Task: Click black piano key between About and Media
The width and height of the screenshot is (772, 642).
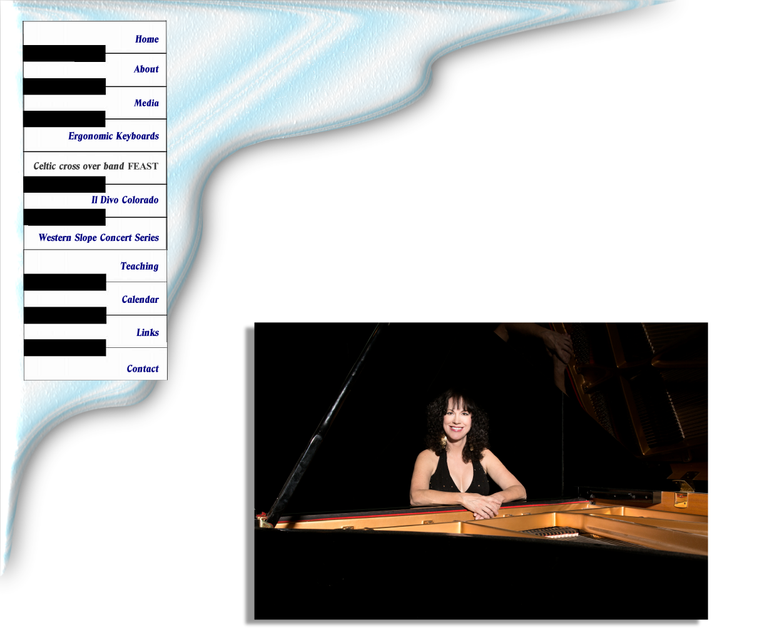Action: pyautogui.click(x=64, y=87)
